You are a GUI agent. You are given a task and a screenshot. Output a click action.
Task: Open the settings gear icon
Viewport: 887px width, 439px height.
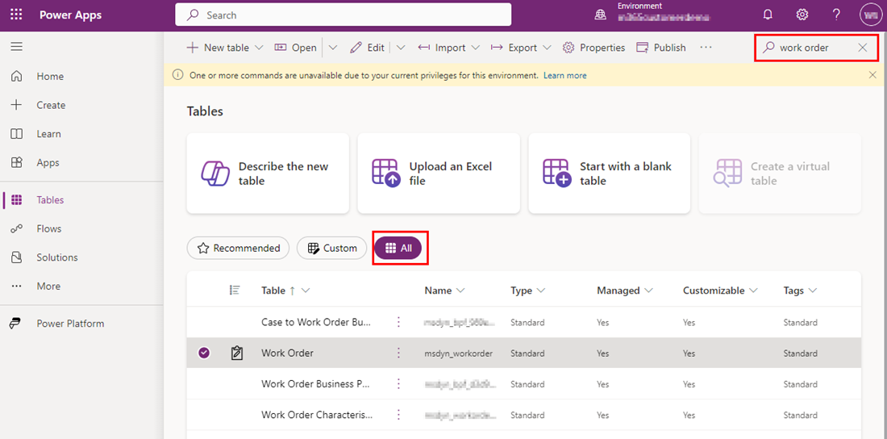pos(802,15)
